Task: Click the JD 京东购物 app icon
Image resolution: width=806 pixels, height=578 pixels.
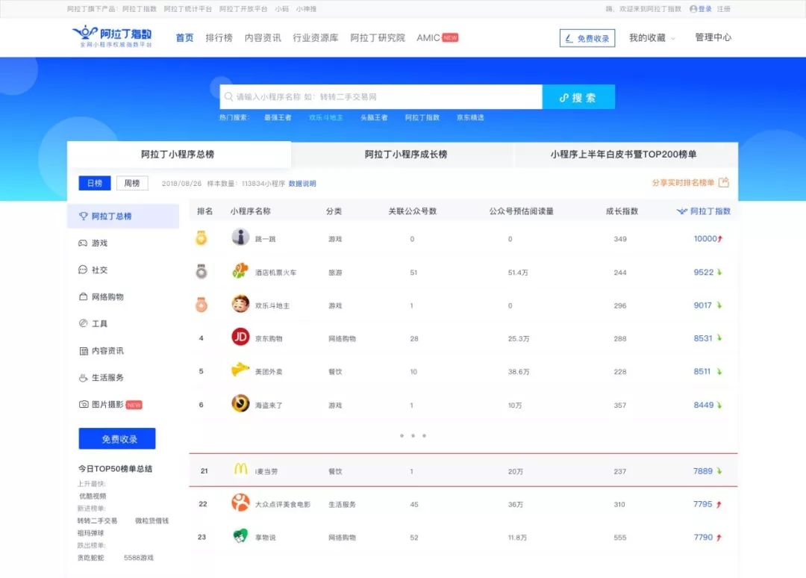Action: [x=240, y=338]
